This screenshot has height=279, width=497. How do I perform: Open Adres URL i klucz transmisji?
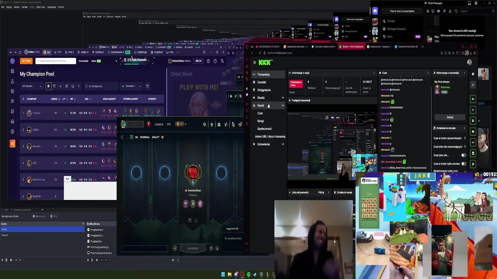tap(270, 136)
